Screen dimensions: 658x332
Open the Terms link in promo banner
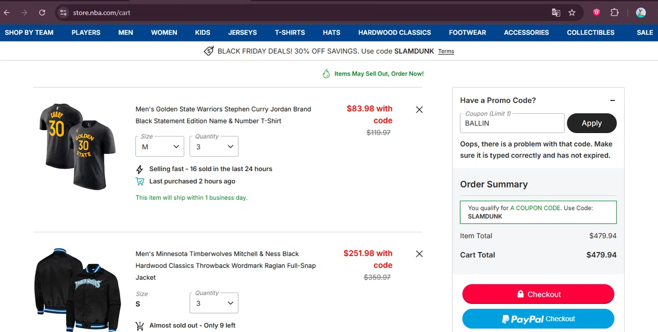click(446, 51)
